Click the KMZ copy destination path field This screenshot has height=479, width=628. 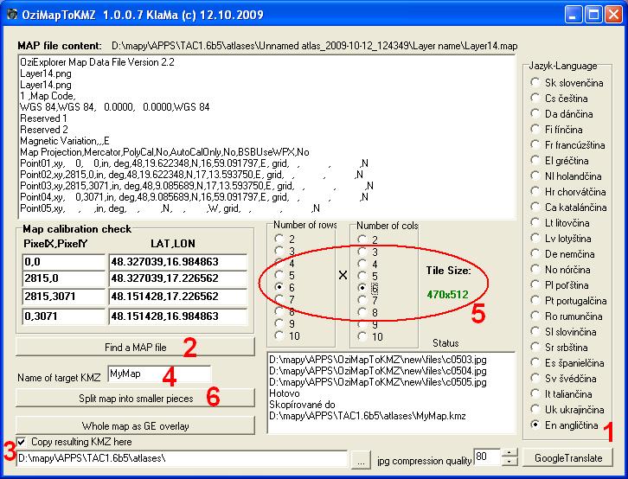182,458
